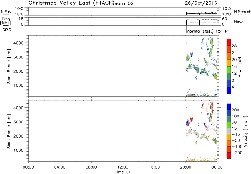251x174 pixels.
Task: Click the 12:00 time axis tick label
Action: 123,167
